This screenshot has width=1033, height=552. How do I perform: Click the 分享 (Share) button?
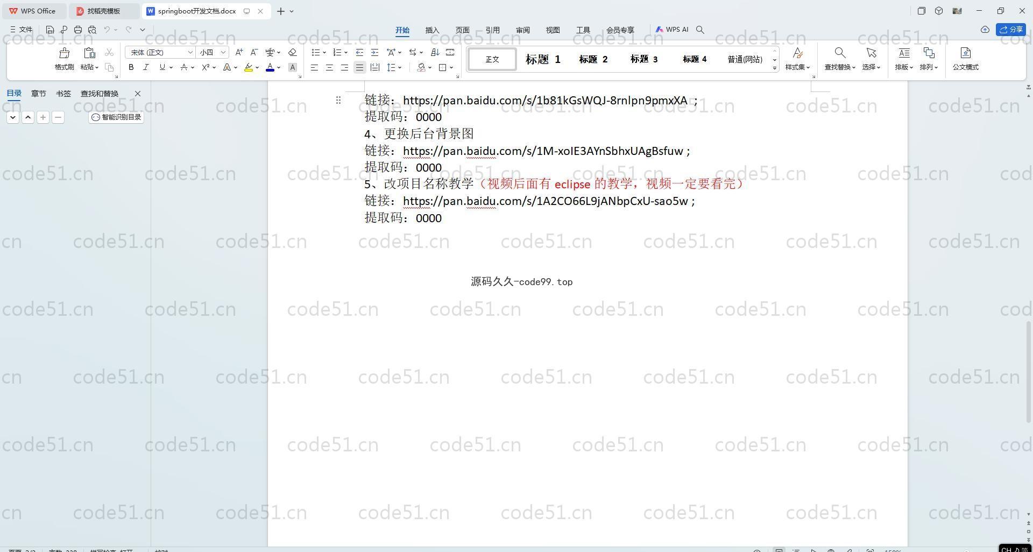1011,30
